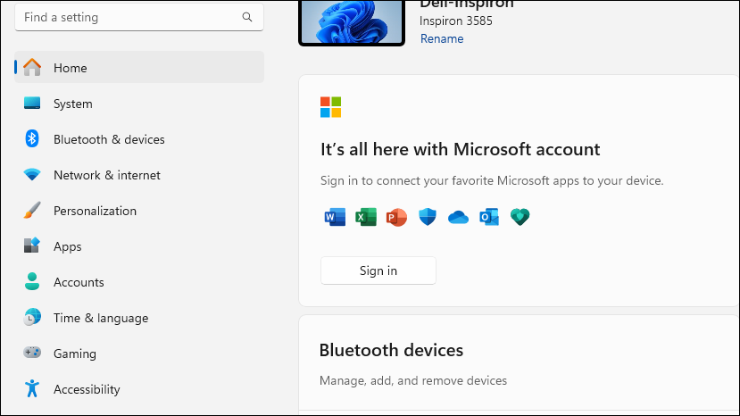Click 'It's all here with Microsoft account' heading
The height and width of the screenshot is (416, 740).
pyautogui.click(x=460, y=149)
